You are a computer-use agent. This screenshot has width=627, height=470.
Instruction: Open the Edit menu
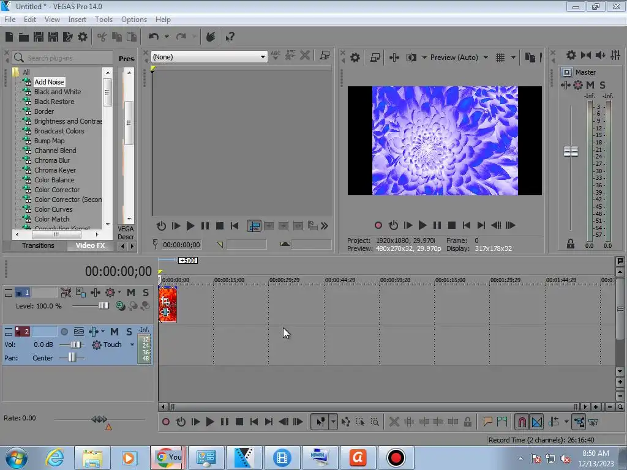tap(30, 19)
